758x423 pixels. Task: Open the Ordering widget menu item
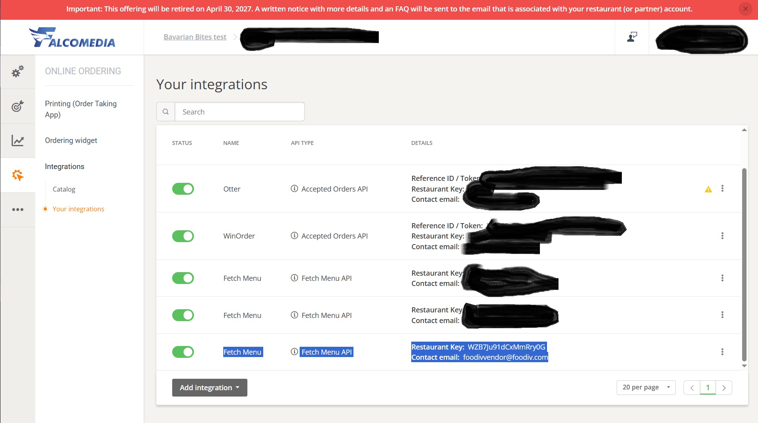(x=71, y=140)
